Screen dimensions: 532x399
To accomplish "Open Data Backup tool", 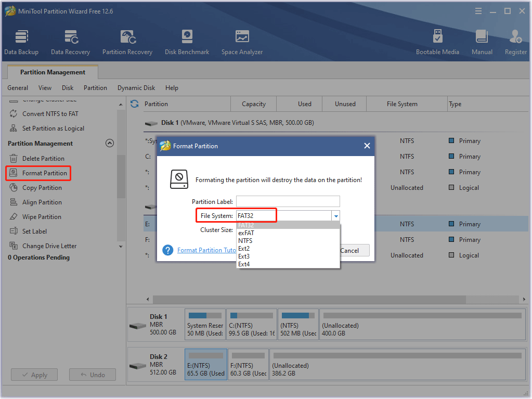I will (x=21, y=42).
